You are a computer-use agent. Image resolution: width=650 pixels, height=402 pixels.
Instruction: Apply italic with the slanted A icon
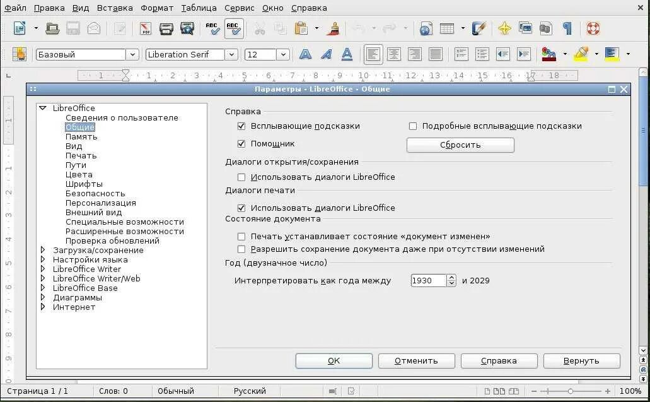click(x=326, y=54)
